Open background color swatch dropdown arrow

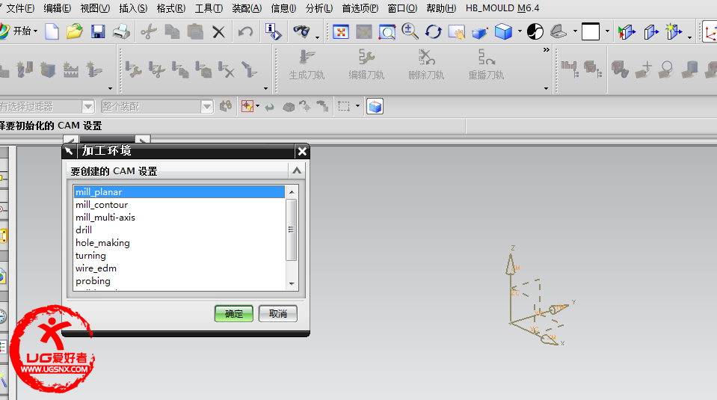607,31
